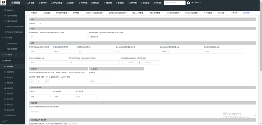
Task: Switch to the 汇率配置 tab
Action: coord(47,13)
